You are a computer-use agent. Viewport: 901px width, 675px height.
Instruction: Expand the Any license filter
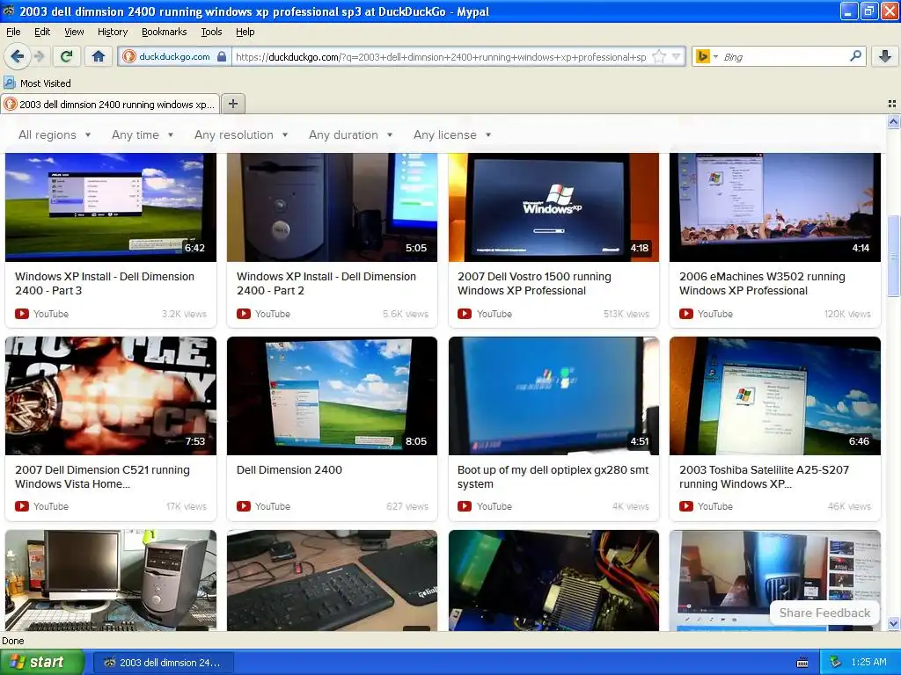[x=452, y=134]
